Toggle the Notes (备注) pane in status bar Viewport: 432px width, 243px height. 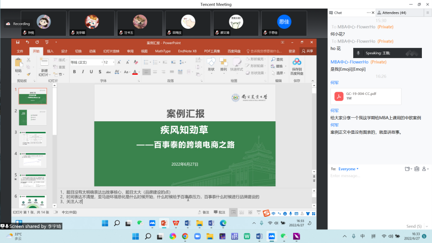[204, 213]
